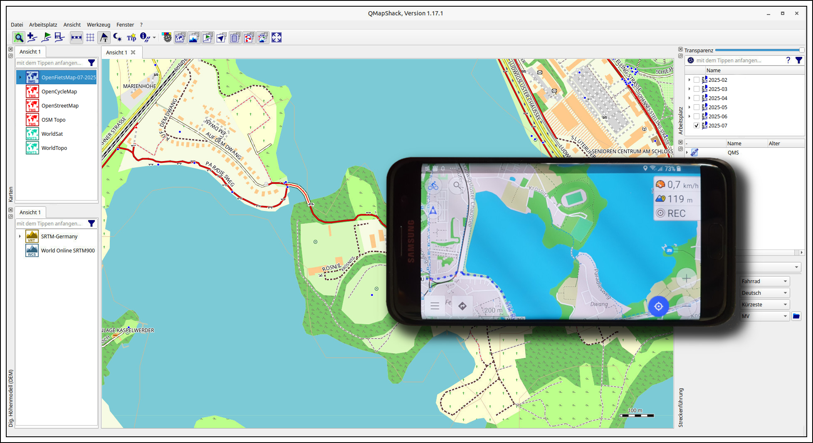Toggle the night/day mode moon icon

tap(118, 38)
